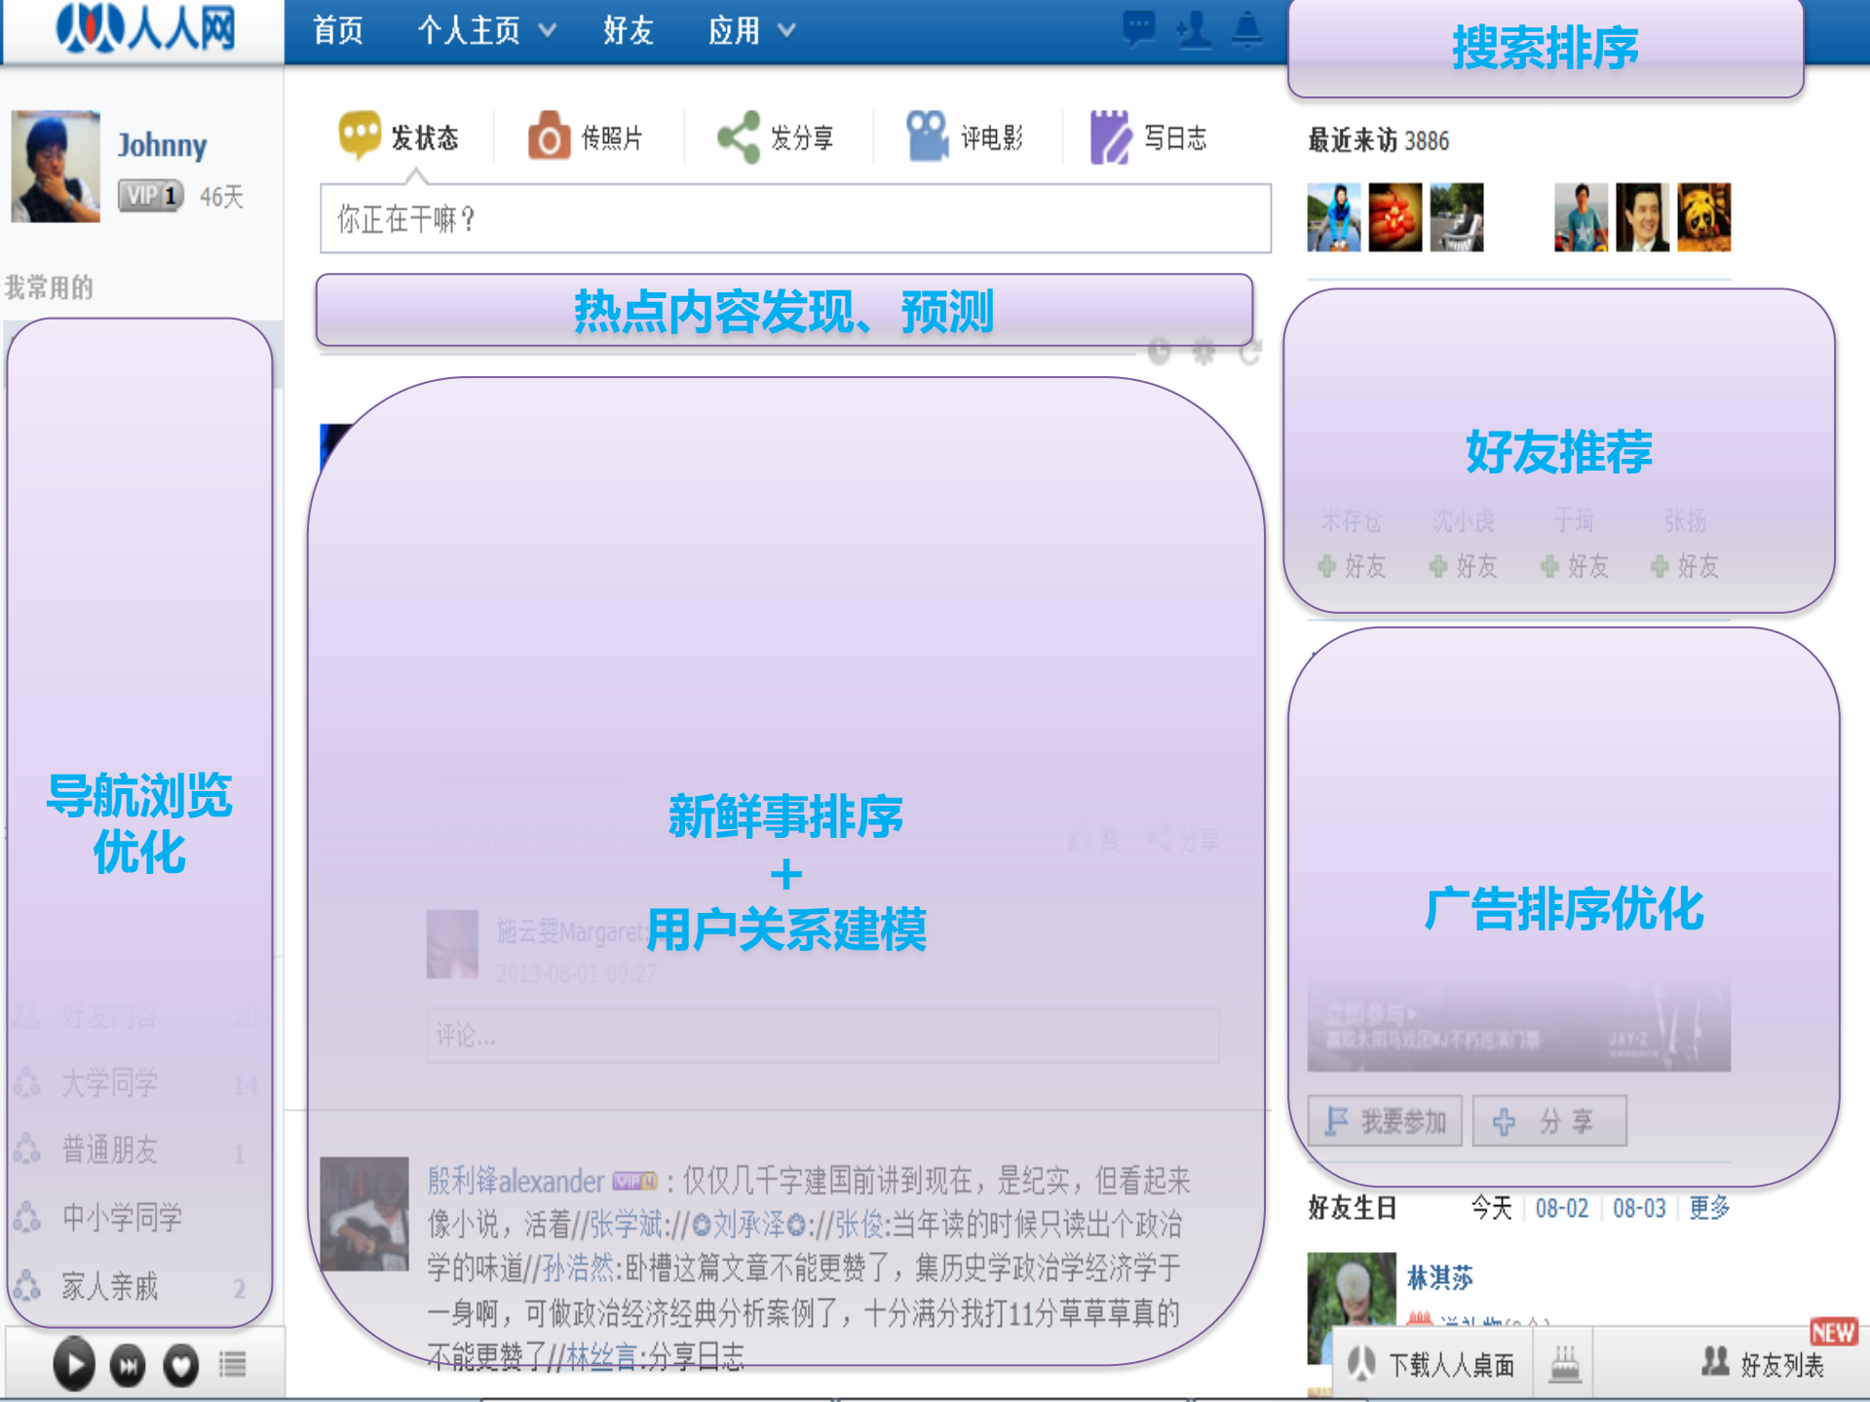Viewport: 1870px width, 1402px height.
Task: Toggle 赞 like on the feed post
Action: [1093, 840]
